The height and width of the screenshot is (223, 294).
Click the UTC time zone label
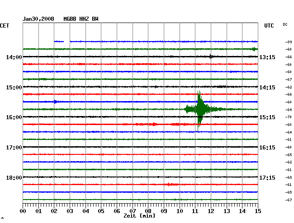(269, 26)
